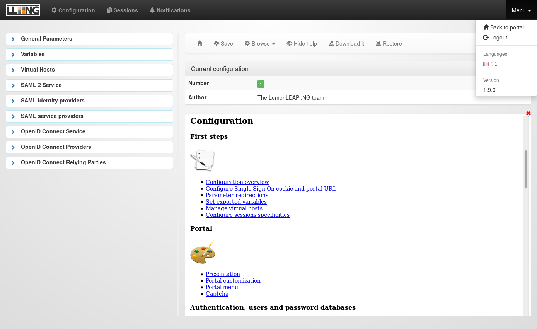Expand SAML 2 Service node

pyautogui.click(x=13, y=85)
